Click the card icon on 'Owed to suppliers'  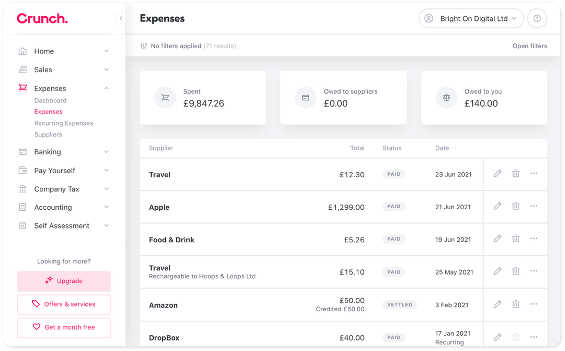click(x=306, y=98)
